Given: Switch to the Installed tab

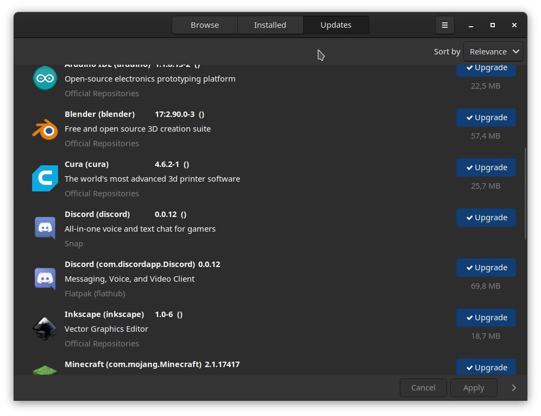Looking at the screenshot, I should [x=270, y=25].
